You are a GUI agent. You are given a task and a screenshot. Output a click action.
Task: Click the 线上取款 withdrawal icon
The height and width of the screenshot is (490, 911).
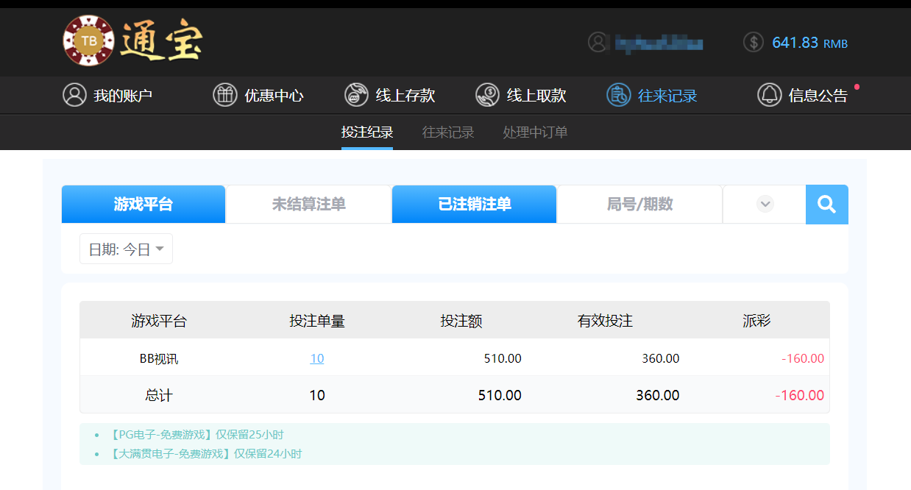pyautogui.click(x=487, y=94)
